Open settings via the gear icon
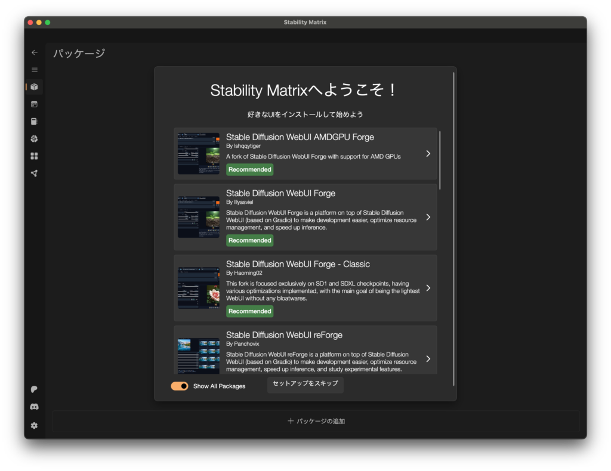Image resolution: width=611 pixels, height=471 pixels. (x=34, y=425)
